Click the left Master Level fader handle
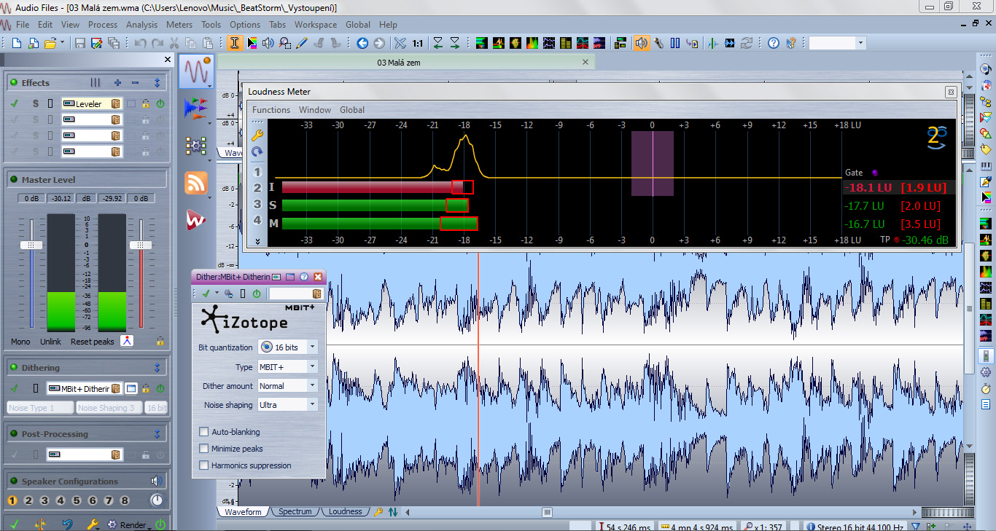The height and width of the screenshot is (531, 996). (31, 245)
